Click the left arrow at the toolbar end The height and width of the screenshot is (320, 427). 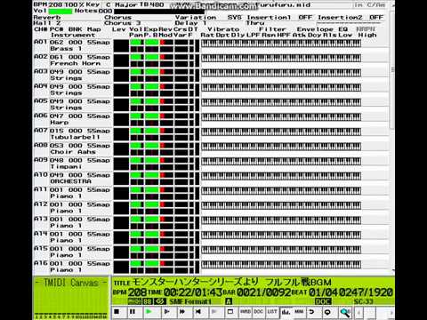[x=359, y=312]
